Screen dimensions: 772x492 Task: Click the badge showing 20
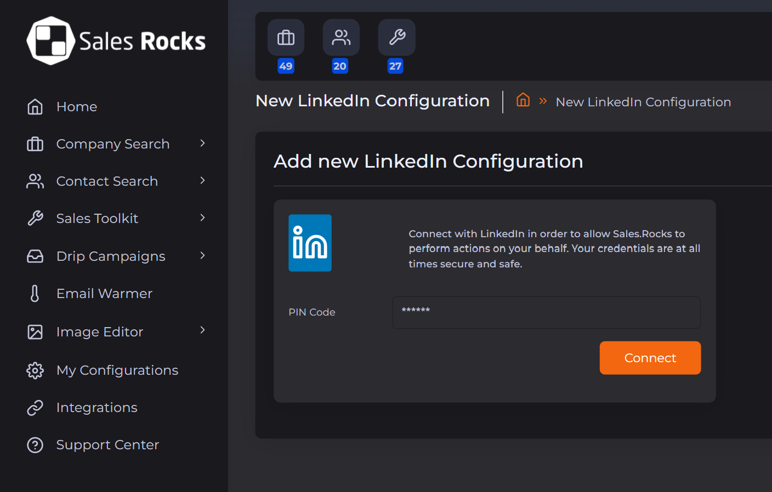(x=340, y=66)
